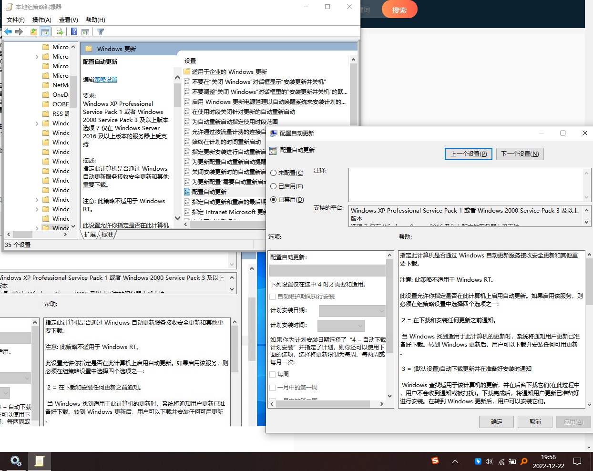Click horizontal scrollbar in options panel
This screenshot has height=471, width=593.
click(x=327, y=404)
